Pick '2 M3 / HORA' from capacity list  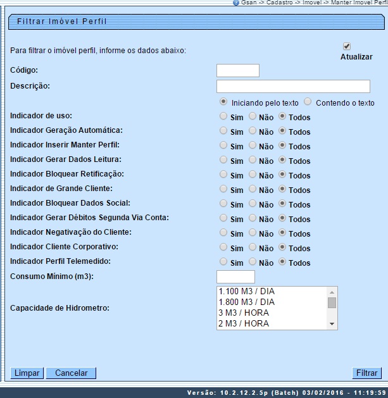(x=271, y=323)
